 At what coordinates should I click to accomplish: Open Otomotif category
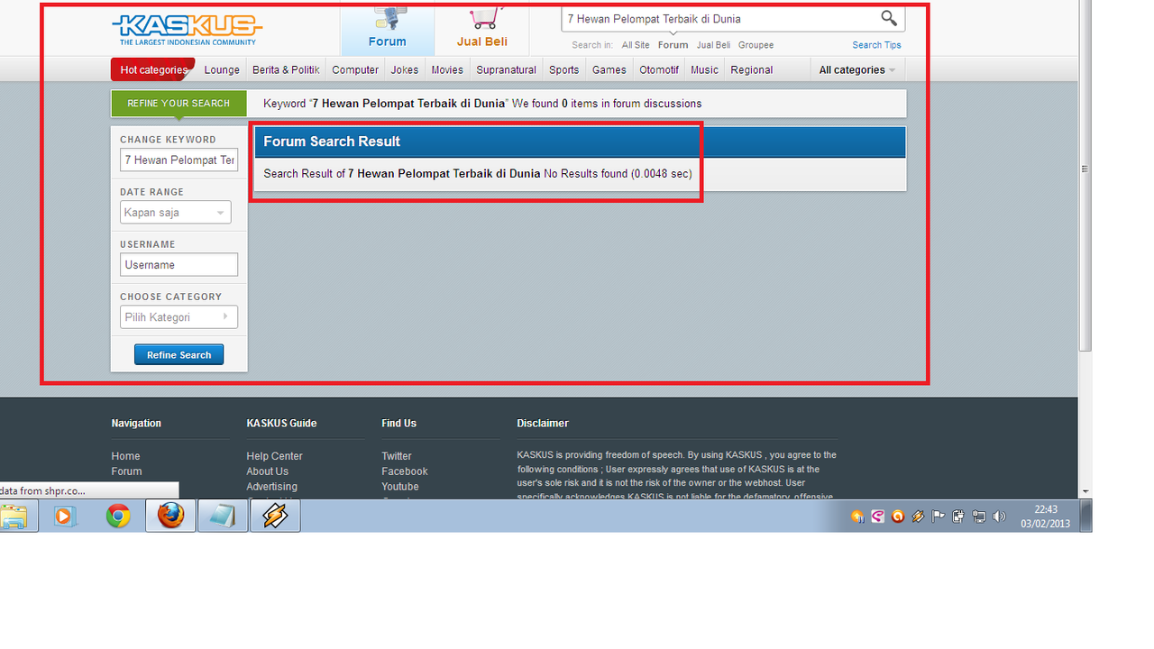(x=659, y=69)
